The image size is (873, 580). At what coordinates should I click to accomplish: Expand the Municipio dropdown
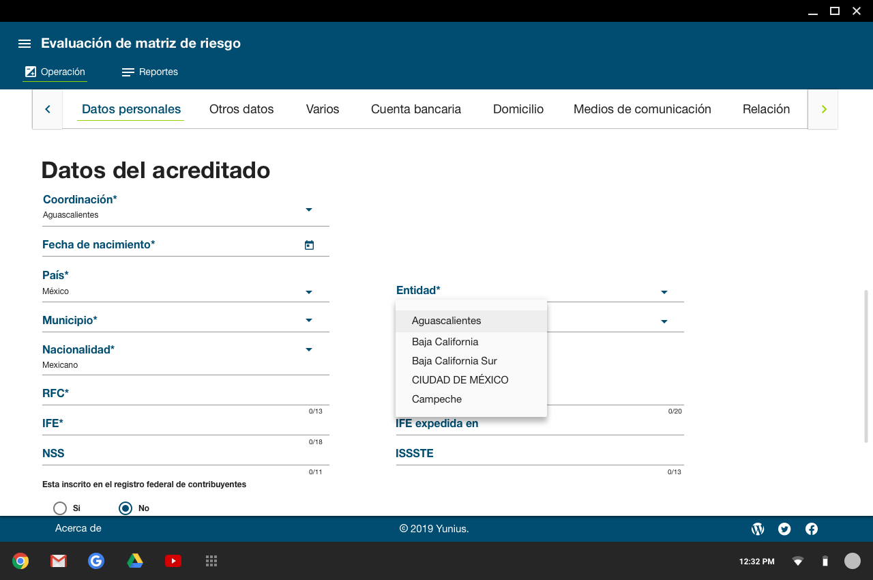(x=308, y=320)
